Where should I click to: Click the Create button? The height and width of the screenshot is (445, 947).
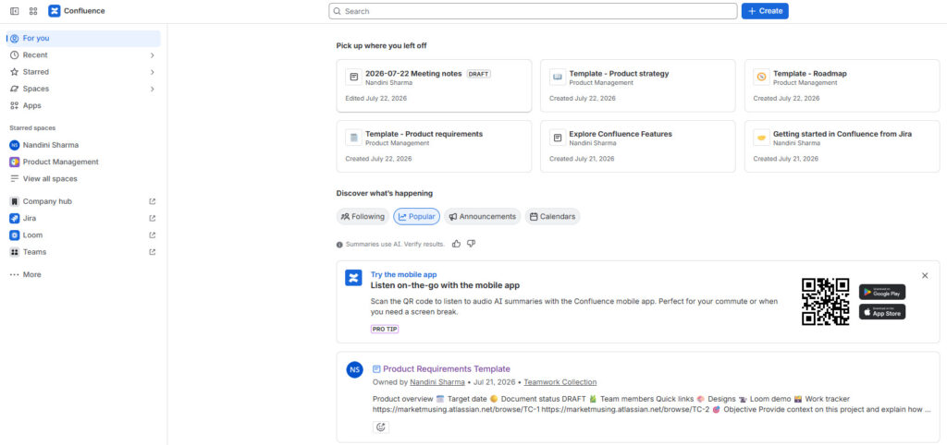[765, 11]
